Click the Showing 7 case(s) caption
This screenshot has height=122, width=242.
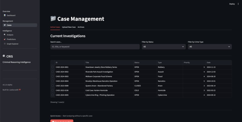(x=57, y=102)
